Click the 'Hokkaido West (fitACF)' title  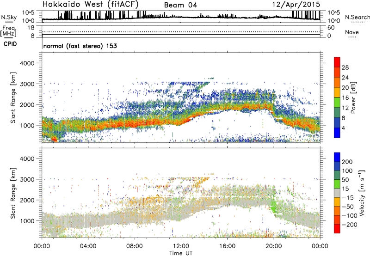click(90, 5)
